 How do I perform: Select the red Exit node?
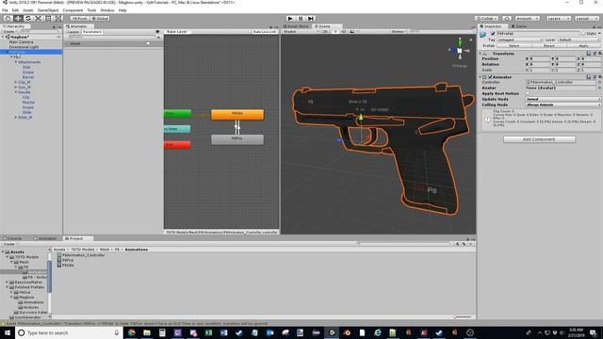click(x=177, y=145)
